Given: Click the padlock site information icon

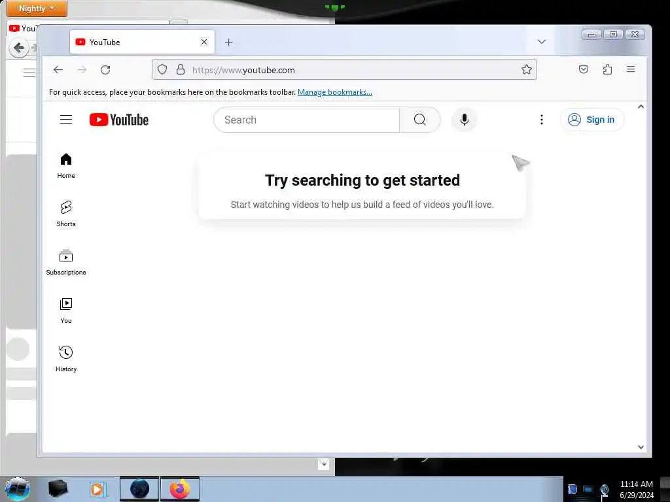Looking at the screenshot, I should pos(181,69).
